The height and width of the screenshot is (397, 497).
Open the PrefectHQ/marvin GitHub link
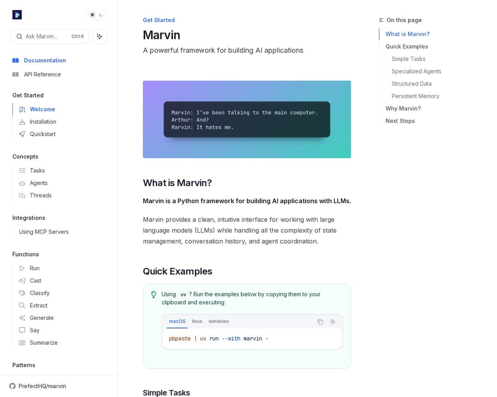[42, 386]
